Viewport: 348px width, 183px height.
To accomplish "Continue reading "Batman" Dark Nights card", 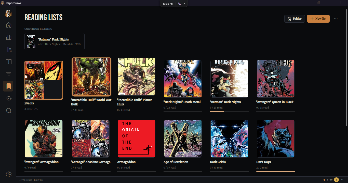I will coord(55,41).
